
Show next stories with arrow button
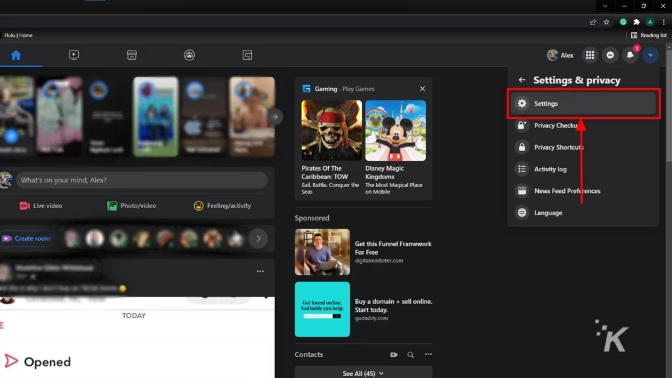click(275, 117)
